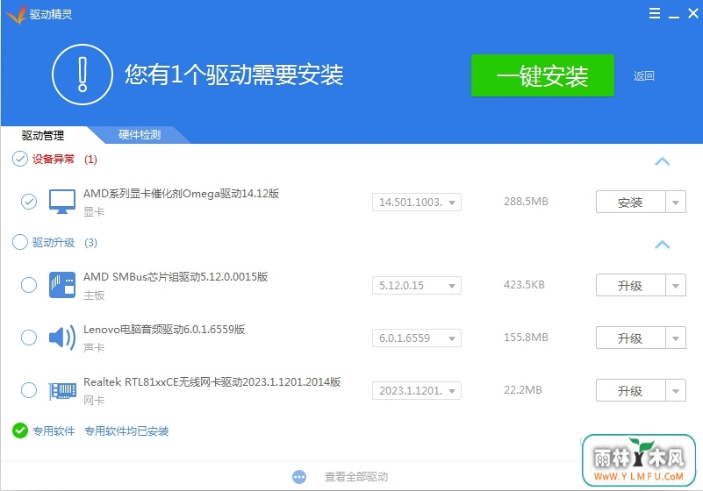The image size is (703, 491).
Task: Click the monitor icon for AMD graphics driver
Action: (x=61, y=202)
